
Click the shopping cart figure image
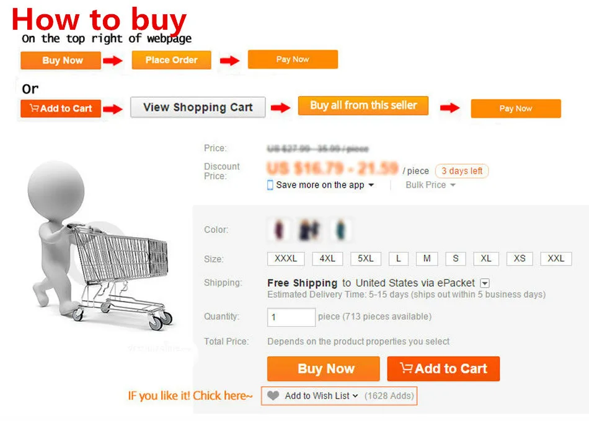(100, 246)
